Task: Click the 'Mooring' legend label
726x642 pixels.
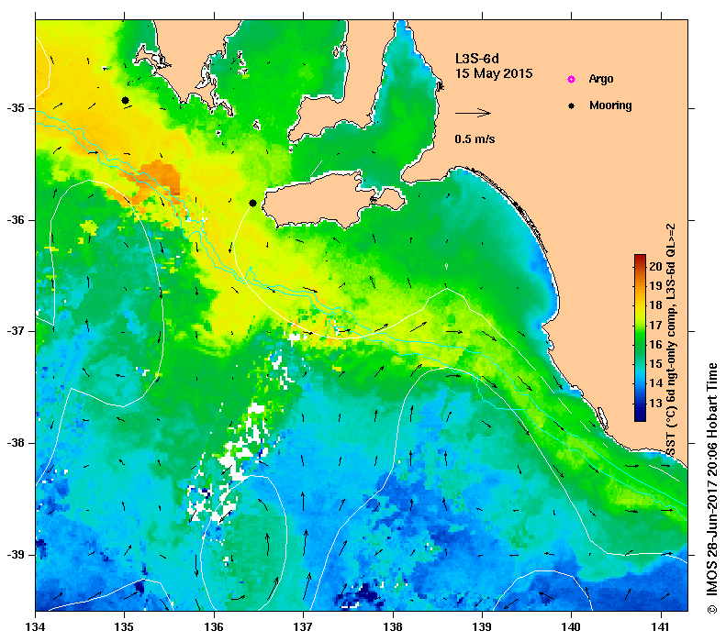Action: pyautogui.click(x=610, y=105)
